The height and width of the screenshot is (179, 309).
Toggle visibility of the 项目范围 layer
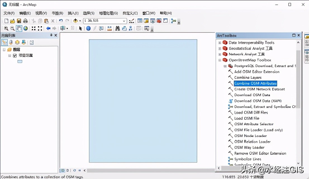(x=15, y=56)
